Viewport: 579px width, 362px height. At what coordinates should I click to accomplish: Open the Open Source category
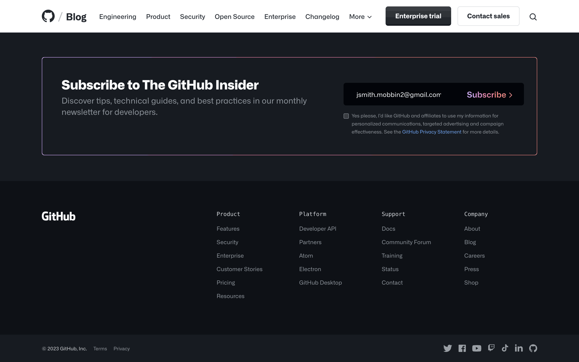point(235,17)
